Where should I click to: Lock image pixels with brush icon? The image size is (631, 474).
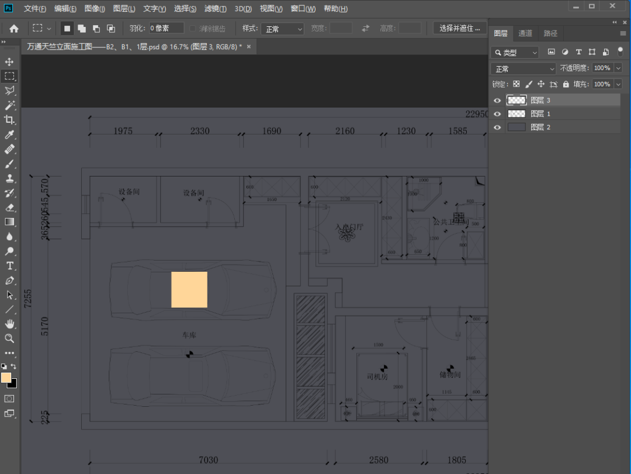click(x=529, y=84)
